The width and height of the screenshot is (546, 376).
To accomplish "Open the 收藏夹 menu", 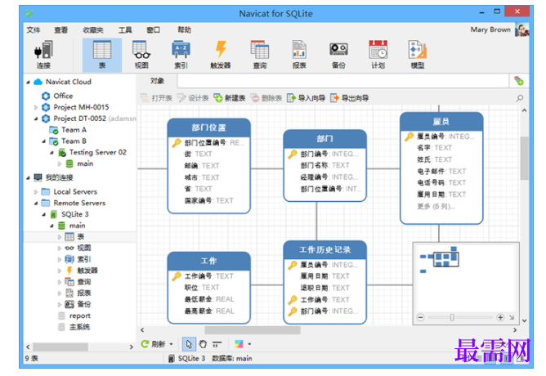I will pos(93,30).
